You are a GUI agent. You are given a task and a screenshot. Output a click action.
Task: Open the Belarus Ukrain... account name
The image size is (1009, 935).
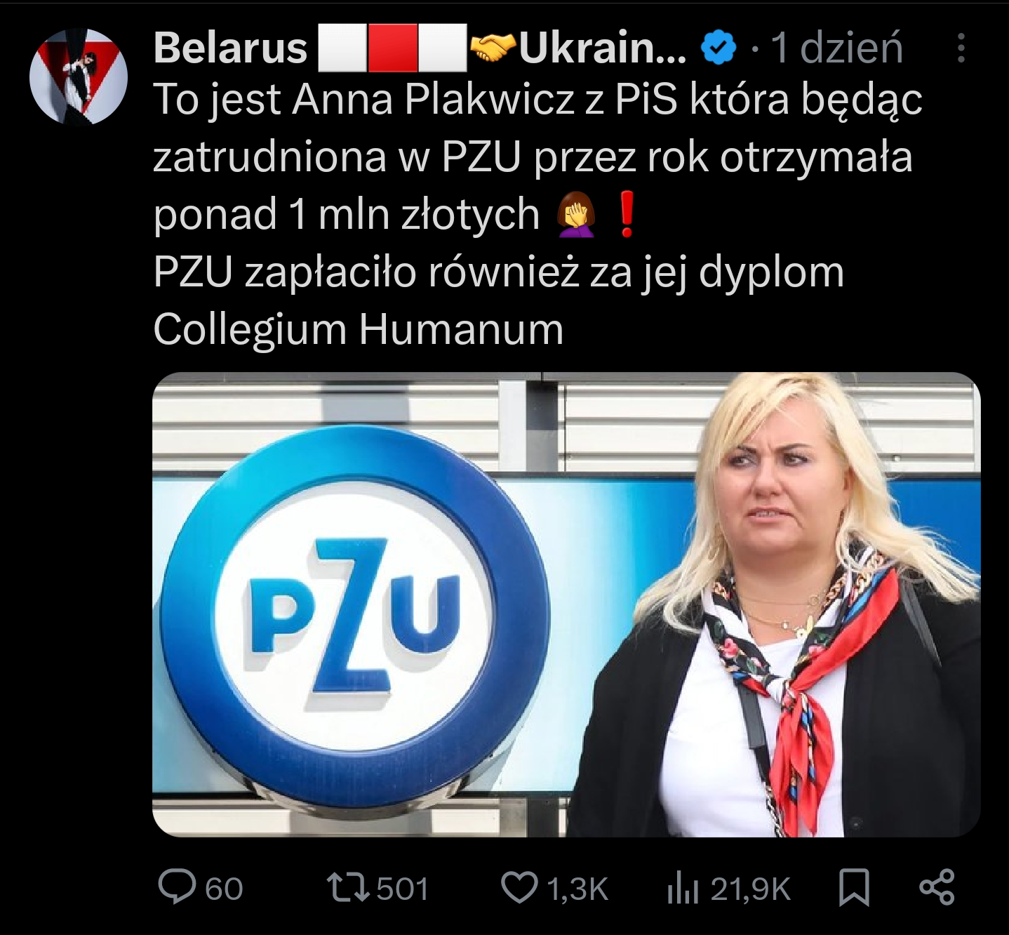coord(420,48)
